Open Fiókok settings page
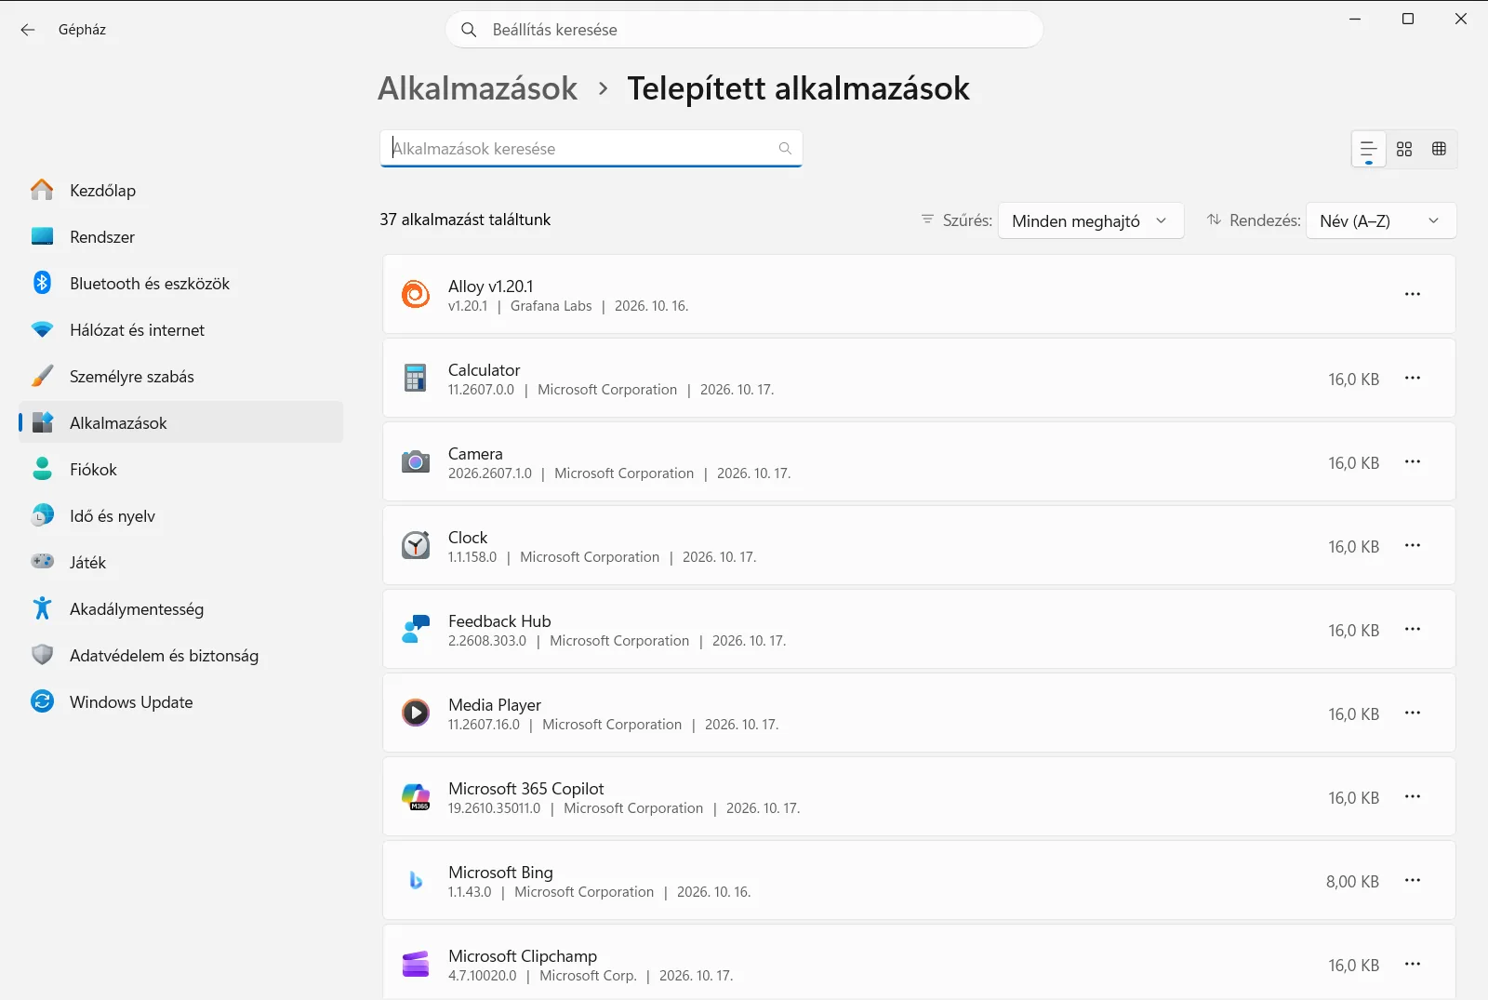The width and height of the screenshot is (1488, 1000). click(x=180, y=469)
